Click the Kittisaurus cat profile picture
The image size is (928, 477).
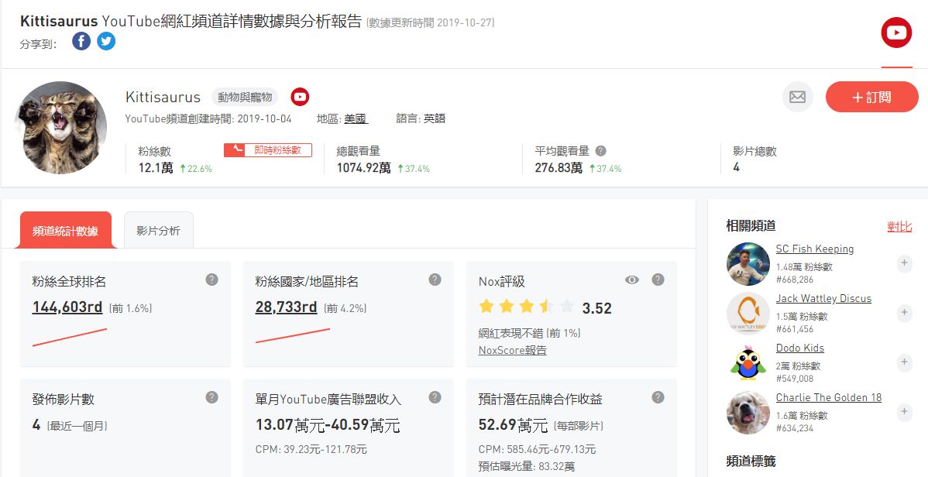coord(60,128)
